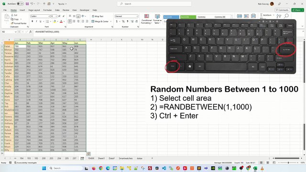Click the Insert Function fx icon
The height and width of the screenshot is (172, 306).
pos(31,32)
